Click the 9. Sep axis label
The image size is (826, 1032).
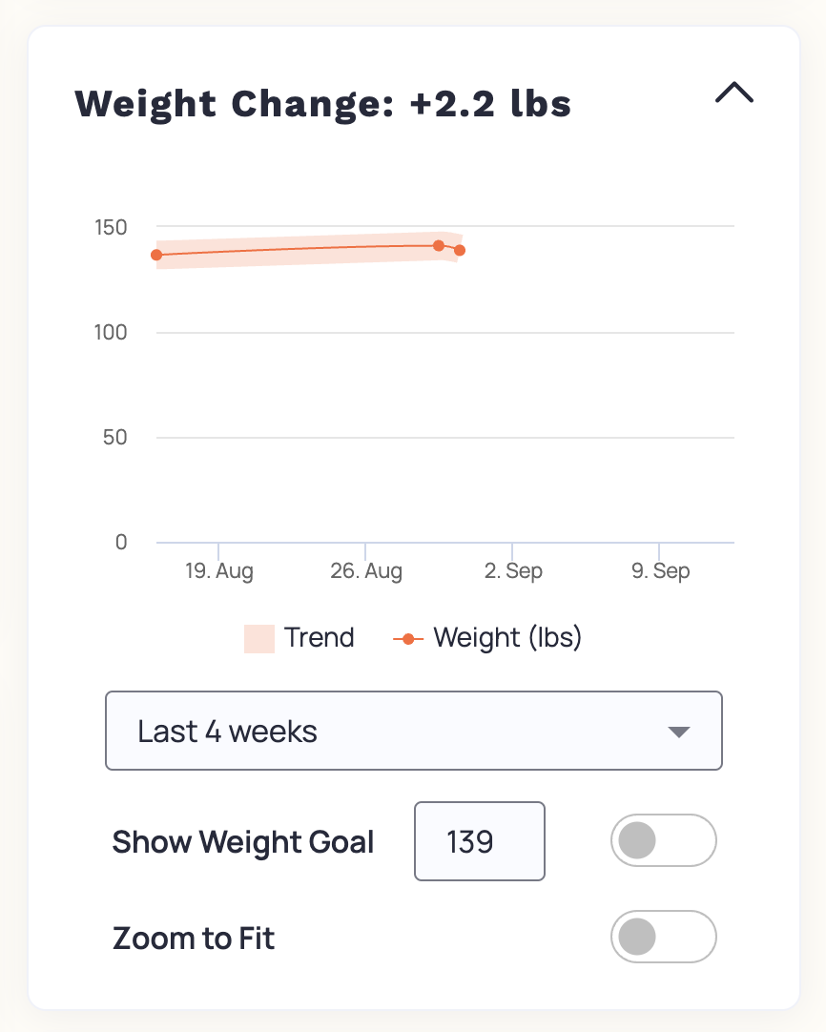(660, 570)
